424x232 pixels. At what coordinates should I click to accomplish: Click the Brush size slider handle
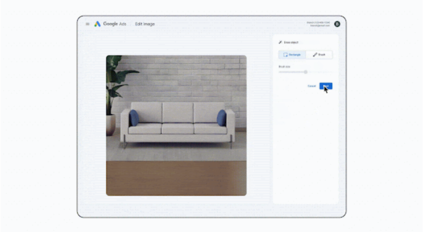point(305,72)
